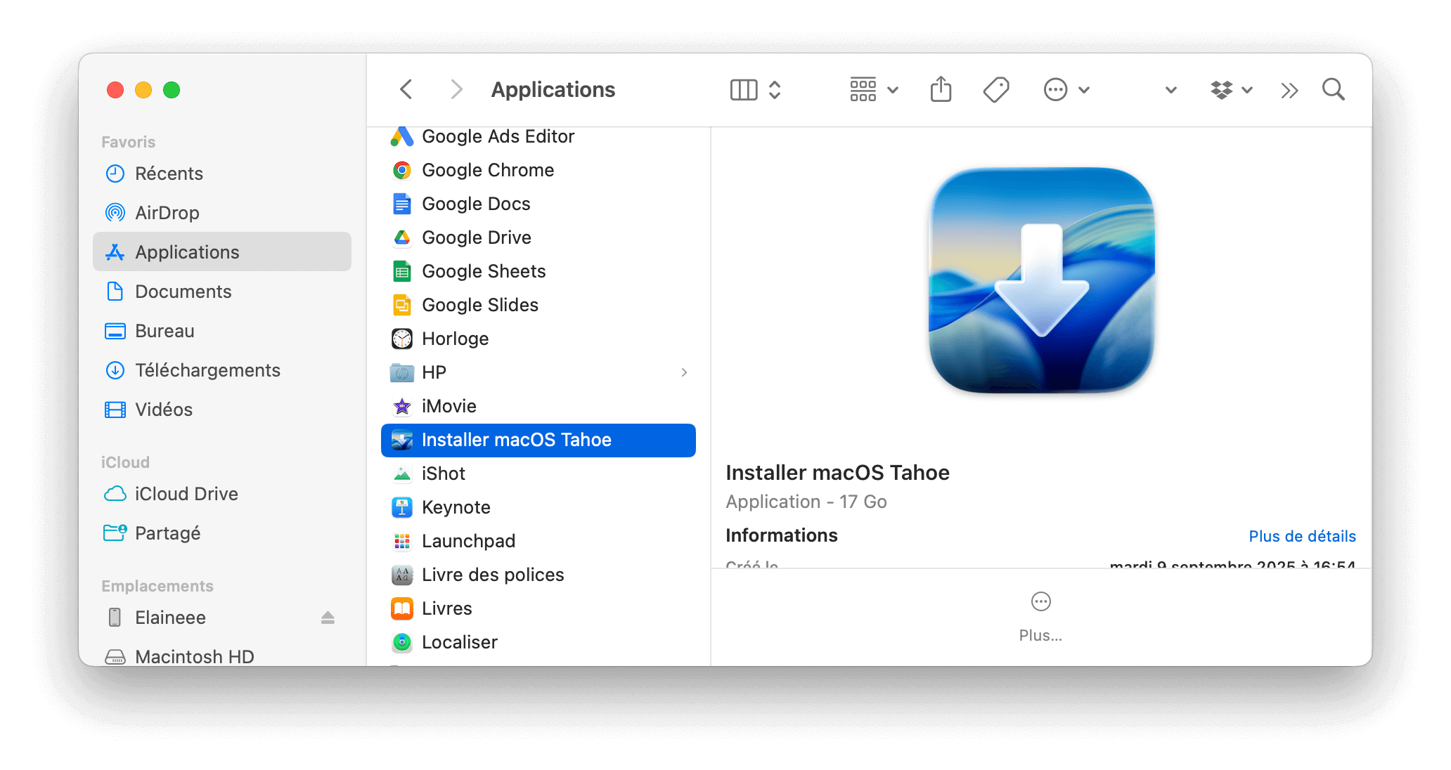Click the Launchpad app icon

tap(402, 541)
